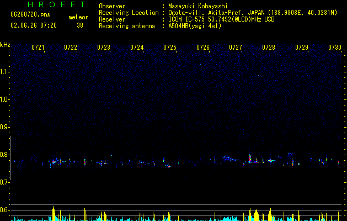Click time marker 0724
347x221 pixels.
[137, 47]
